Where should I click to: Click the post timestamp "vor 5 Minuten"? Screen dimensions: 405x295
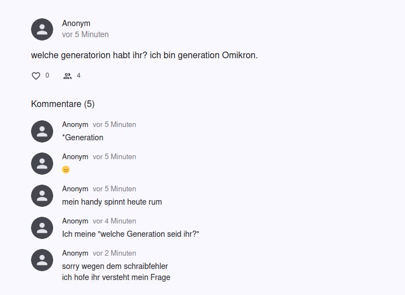tap(85, 34)
